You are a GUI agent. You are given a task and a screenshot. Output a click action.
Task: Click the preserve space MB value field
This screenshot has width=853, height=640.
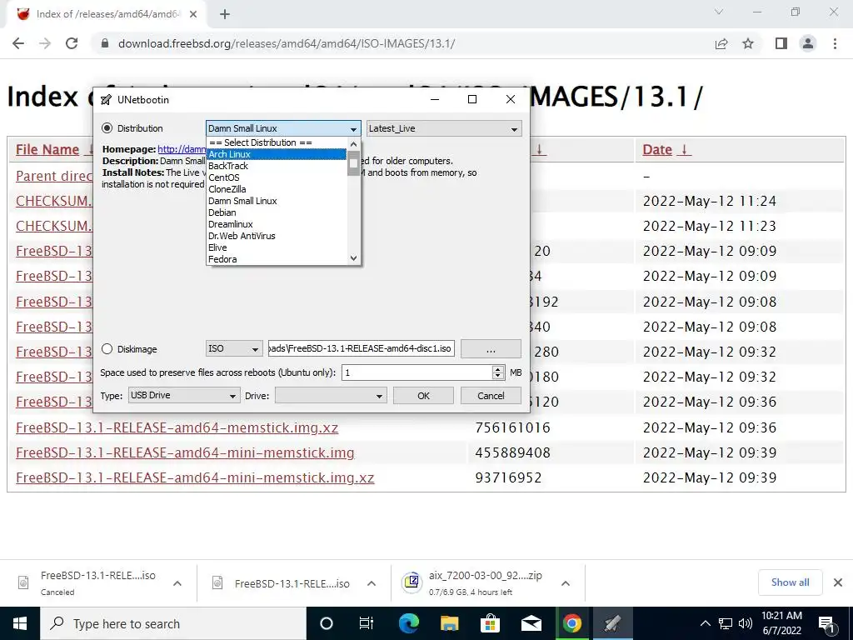[x=417, y=372]
